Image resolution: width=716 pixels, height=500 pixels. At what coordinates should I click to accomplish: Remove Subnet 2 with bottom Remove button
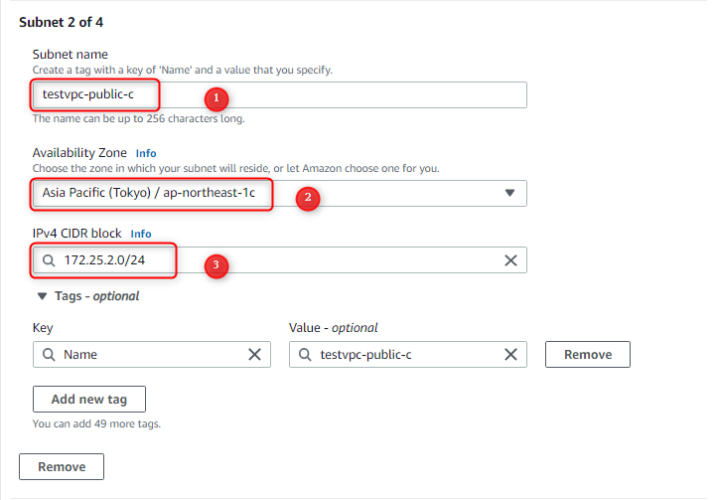tap(62, 466)
